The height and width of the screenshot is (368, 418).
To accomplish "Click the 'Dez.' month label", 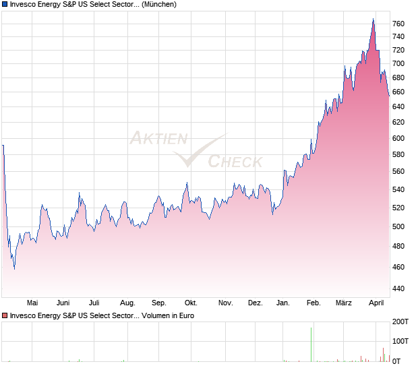I will click(x=255, y=303).
